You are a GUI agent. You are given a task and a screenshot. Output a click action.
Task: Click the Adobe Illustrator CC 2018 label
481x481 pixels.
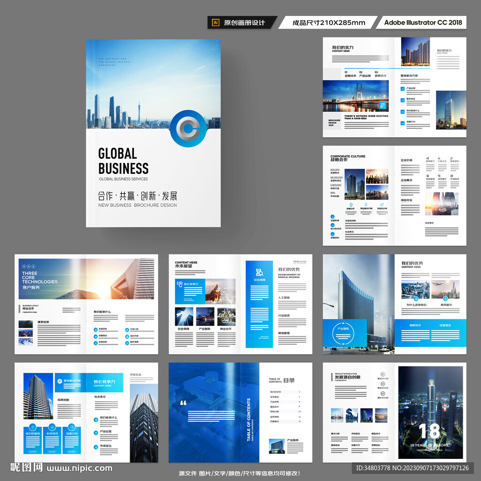(x=423, y=23)
